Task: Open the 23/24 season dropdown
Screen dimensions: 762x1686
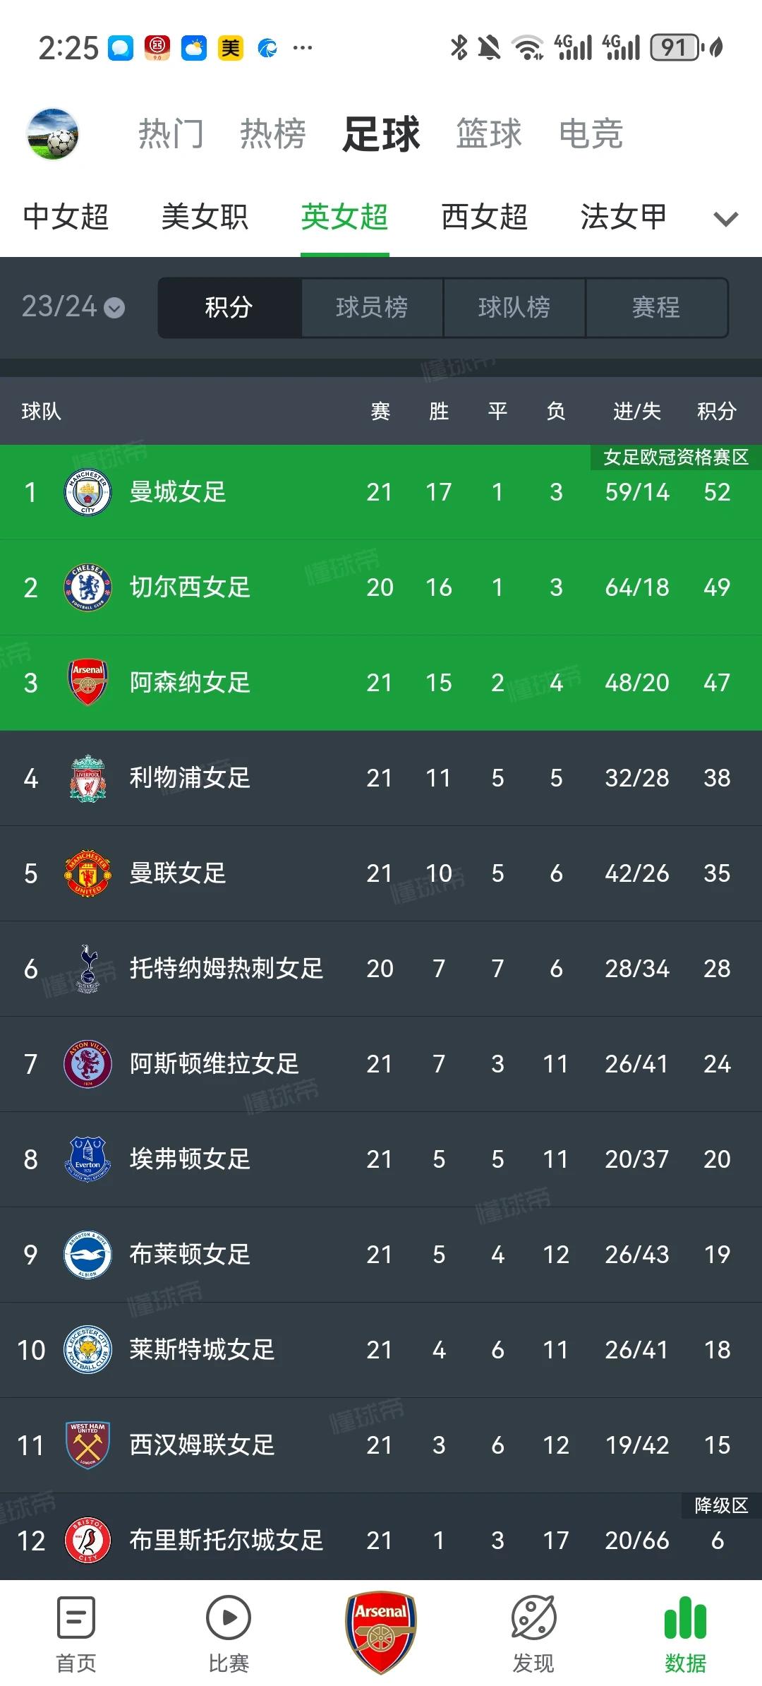Action: [x=73, y=307]
